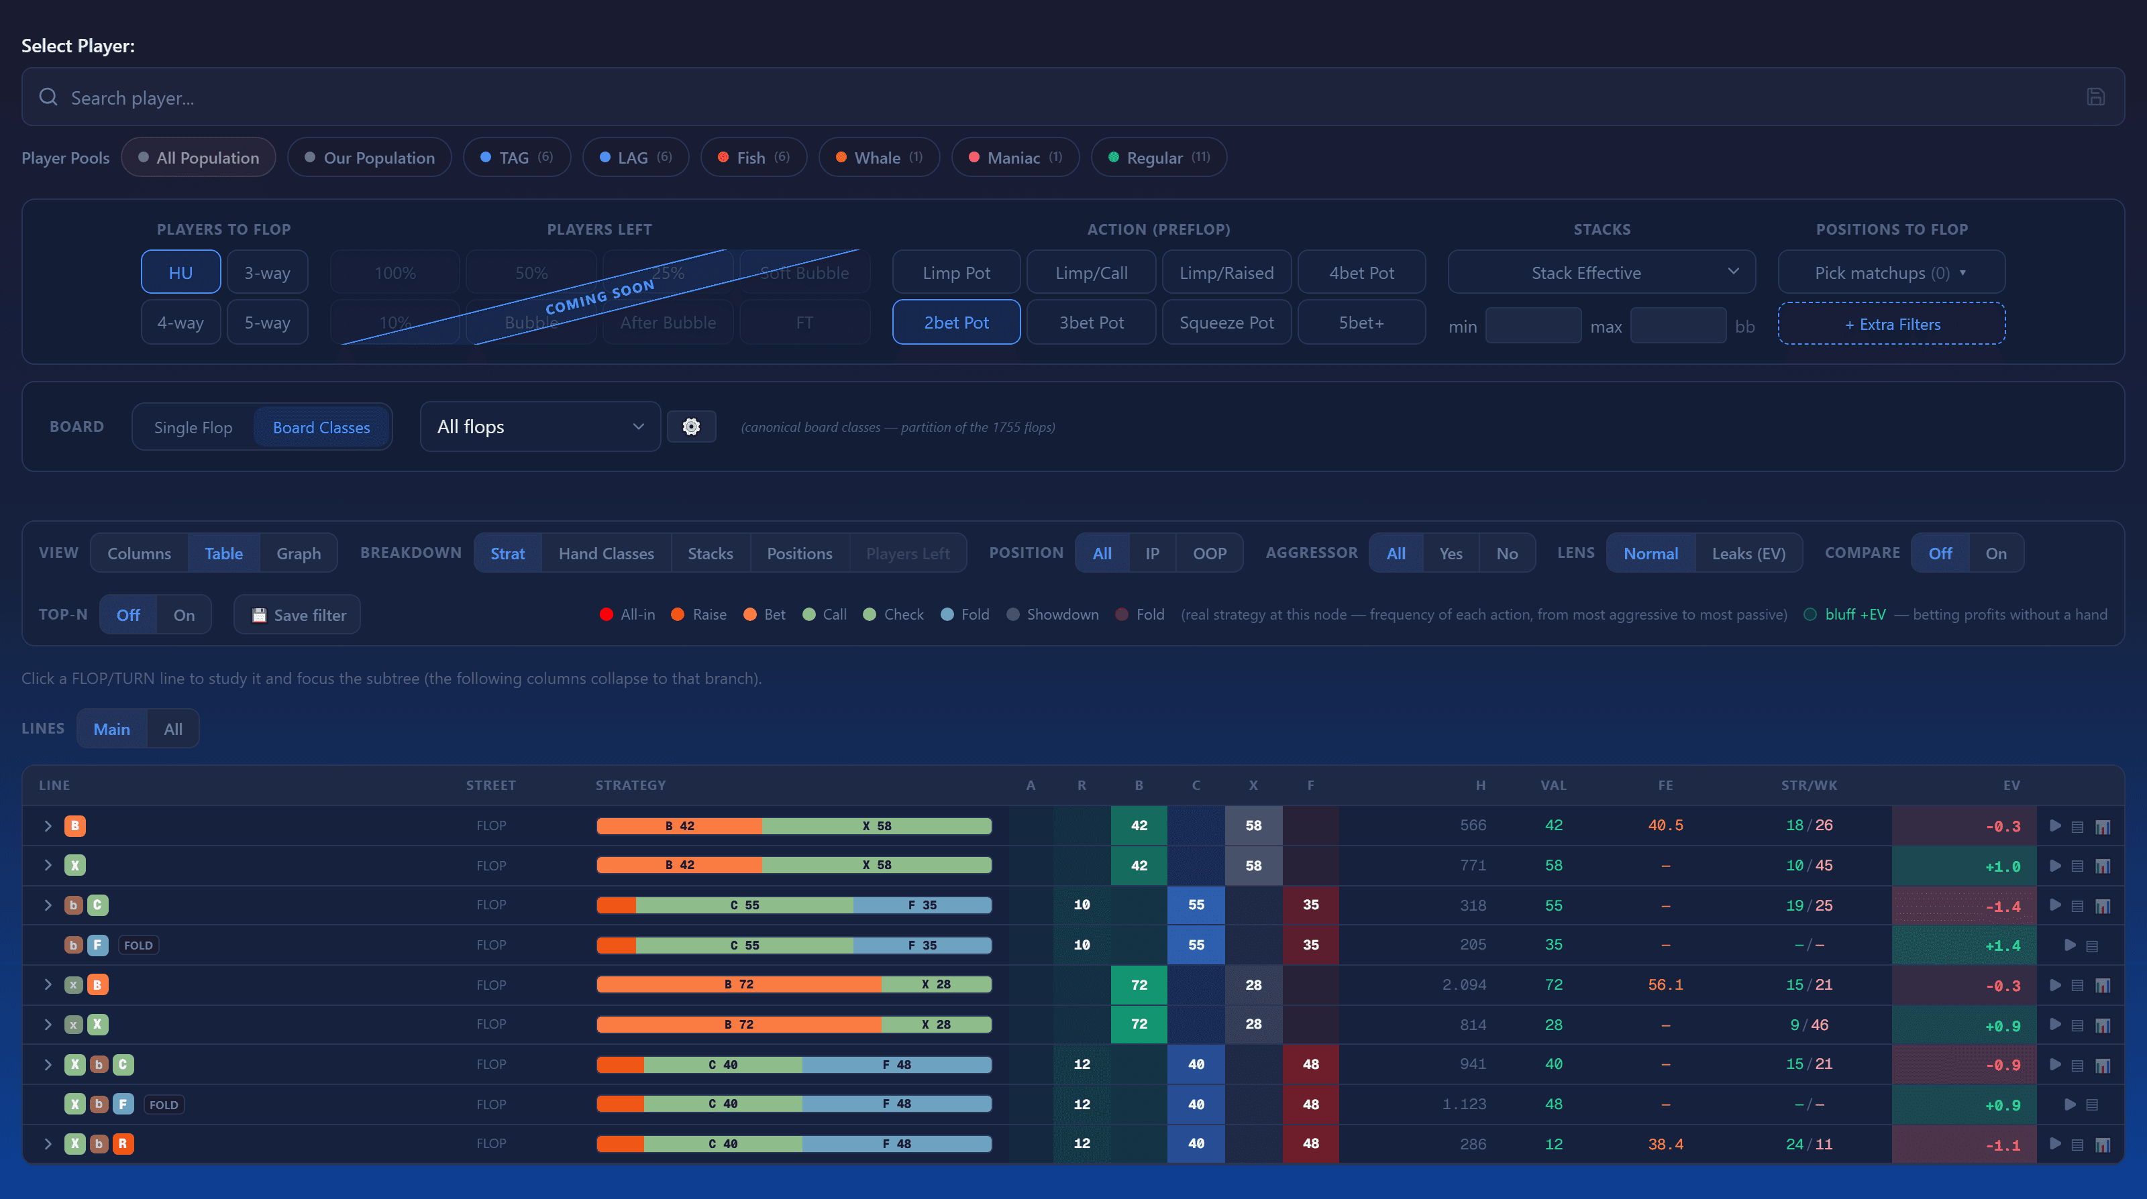Play the line in the row with 771 hands
Viewport: 2147px width, 1199px height.
pos(2055,866)
